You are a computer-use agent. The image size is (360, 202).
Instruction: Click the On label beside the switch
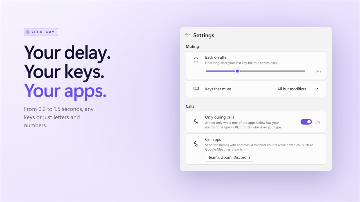click(317, 122)
